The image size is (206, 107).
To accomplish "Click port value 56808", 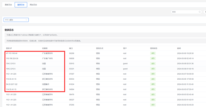I will coord(72,59).
